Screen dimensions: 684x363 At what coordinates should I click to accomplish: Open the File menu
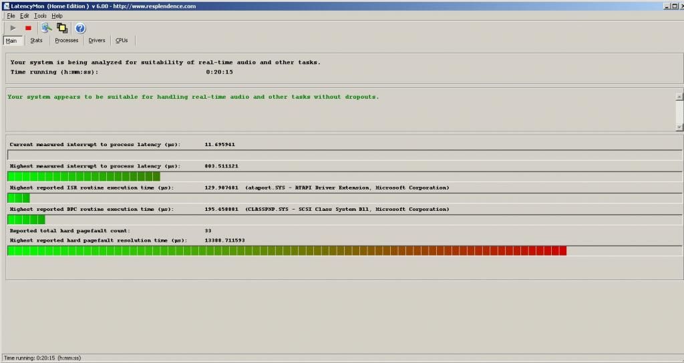pyautogui.click(x=11, y=15)
